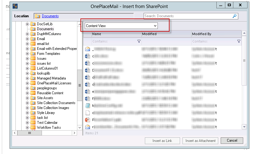Select the Workflow Tasks list icon
The height and width of the screenshot is (154, 262).
(x=33, y=128)
